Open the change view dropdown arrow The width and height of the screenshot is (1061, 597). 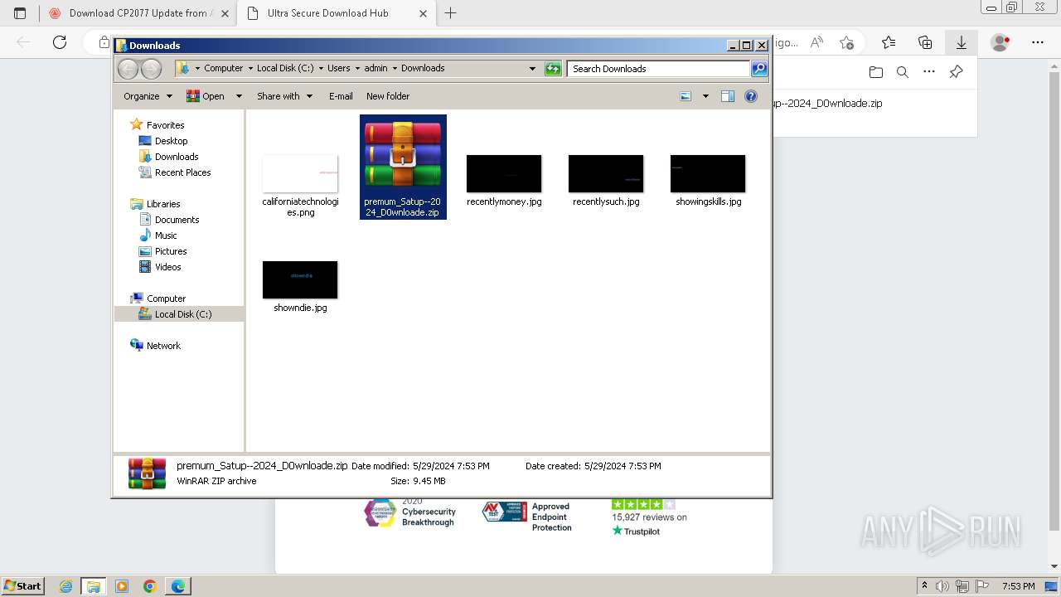(705, 96)
